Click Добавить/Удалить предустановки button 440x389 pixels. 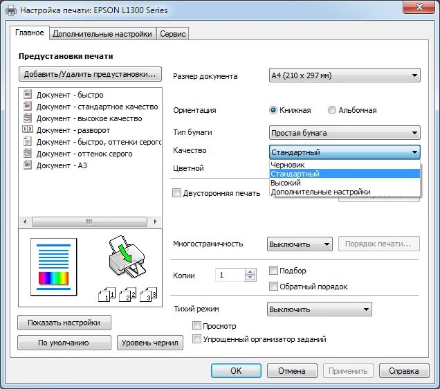click(x=90, y=74)
